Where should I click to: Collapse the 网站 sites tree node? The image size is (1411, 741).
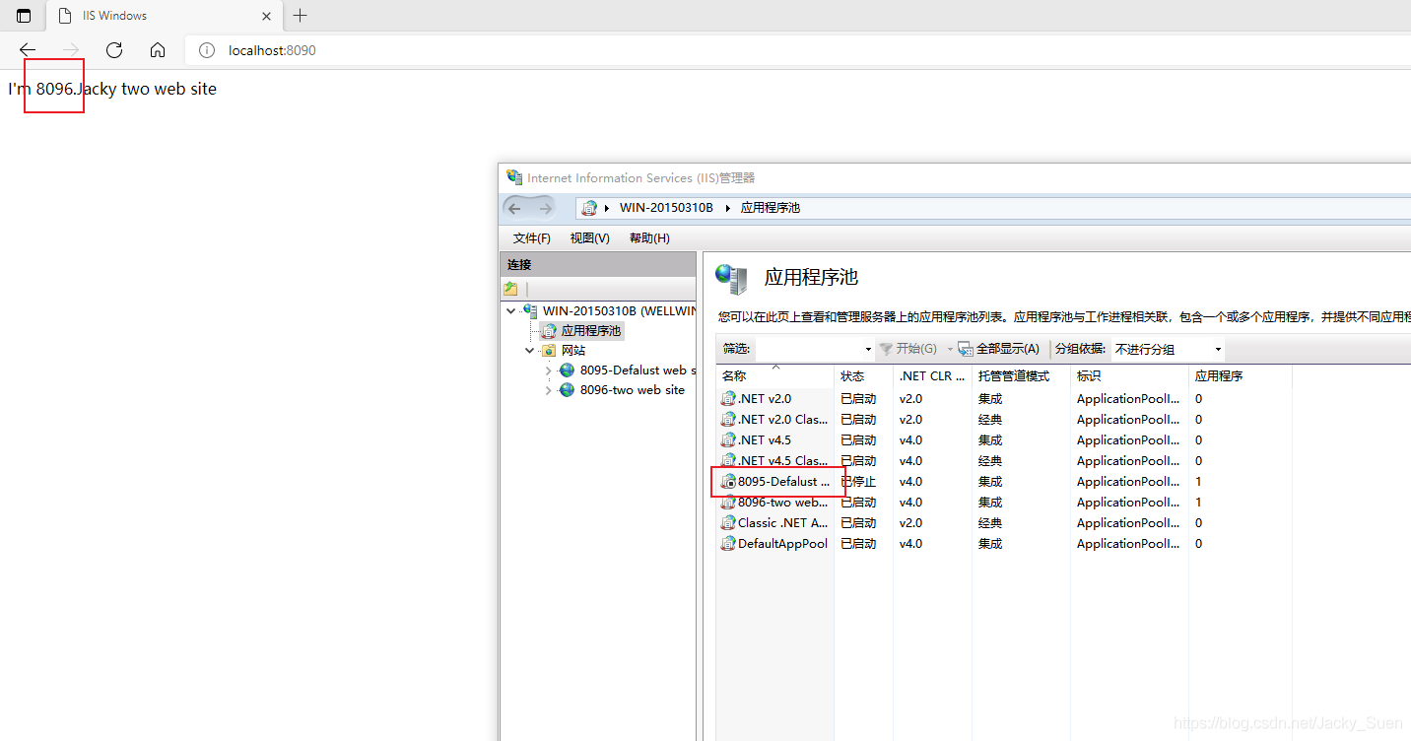coord(530,351)
